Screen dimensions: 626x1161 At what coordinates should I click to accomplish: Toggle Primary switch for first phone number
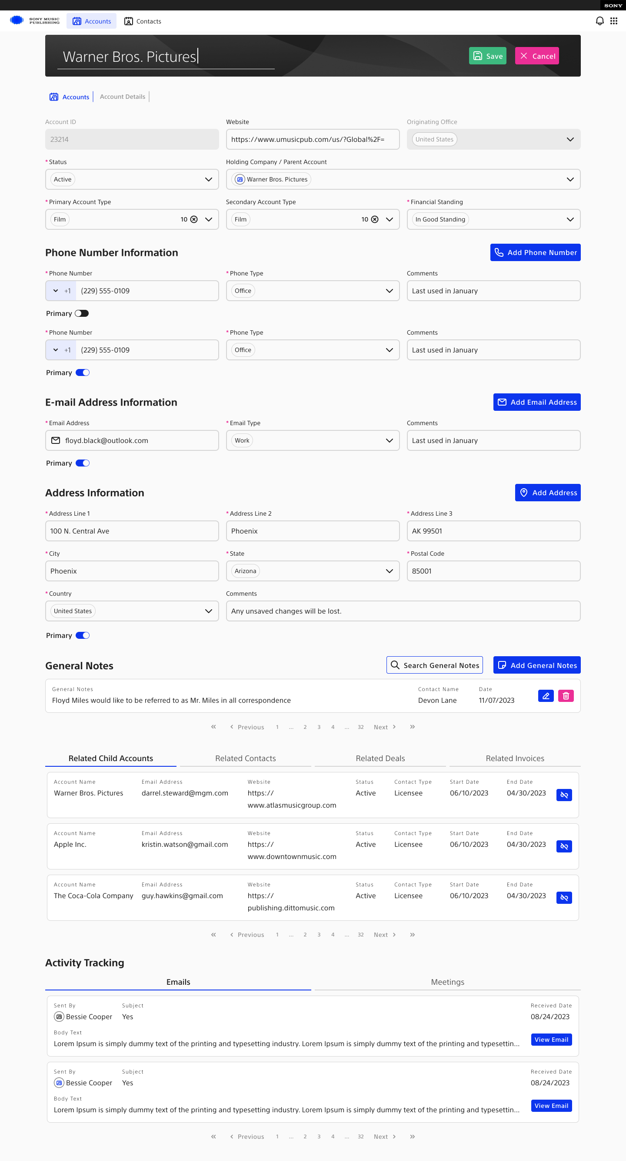(x=82, y=313)
